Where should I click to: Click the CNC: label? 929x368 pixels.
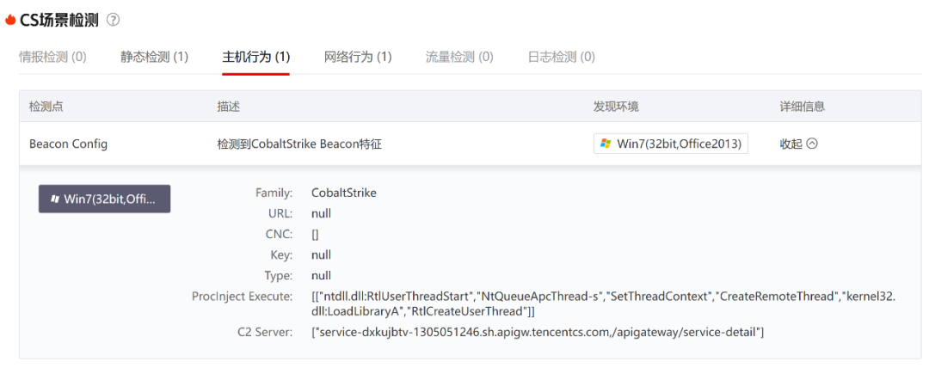280,234
